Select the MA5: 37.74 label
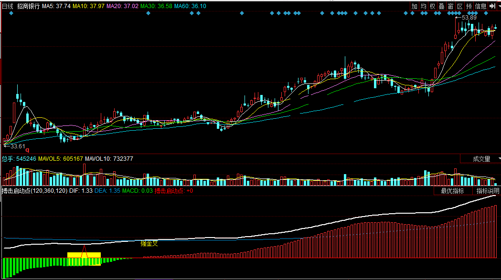This screenshot has width=501, height=280. point(56,6)
